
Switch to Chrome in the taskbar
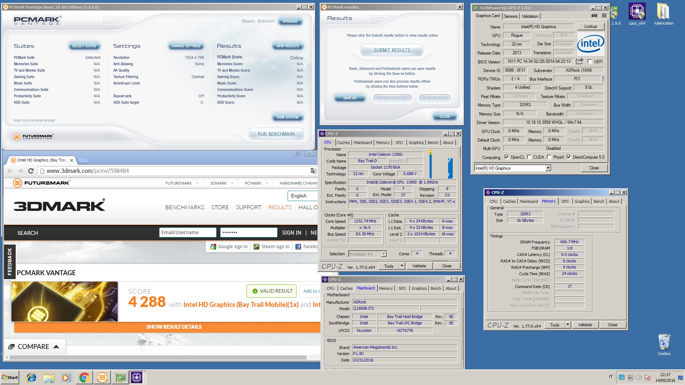pos(85,378)
